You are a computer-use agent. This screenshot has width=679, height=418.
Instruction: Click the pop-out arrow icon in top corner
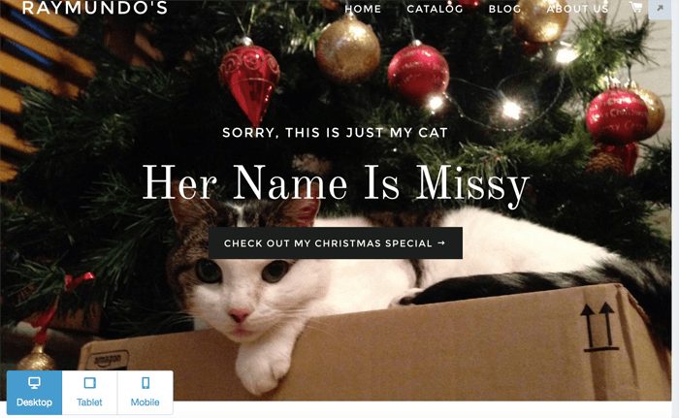[x=660, y=8]
